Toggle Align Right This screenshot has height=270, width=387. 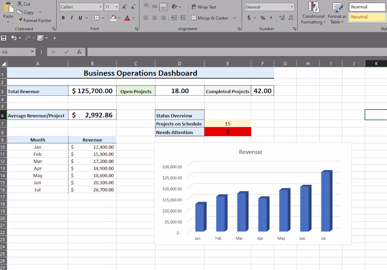click(163, 18)
